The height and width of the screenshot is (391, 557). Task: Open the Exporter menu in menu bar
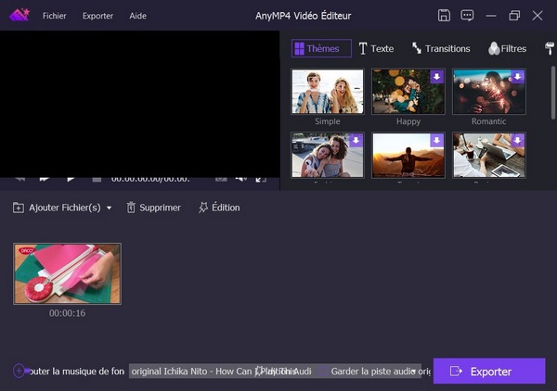(x=97, y=16)
